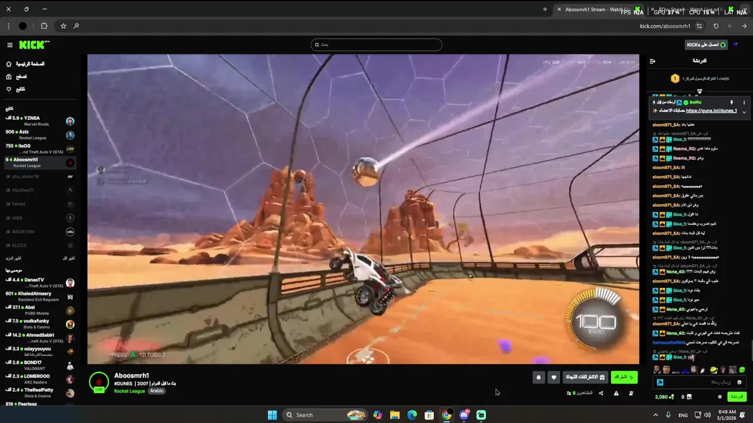This screenshot has width=753, height=423.
Task: Click the user icon beside report
Action: click(x=631, y=393)
